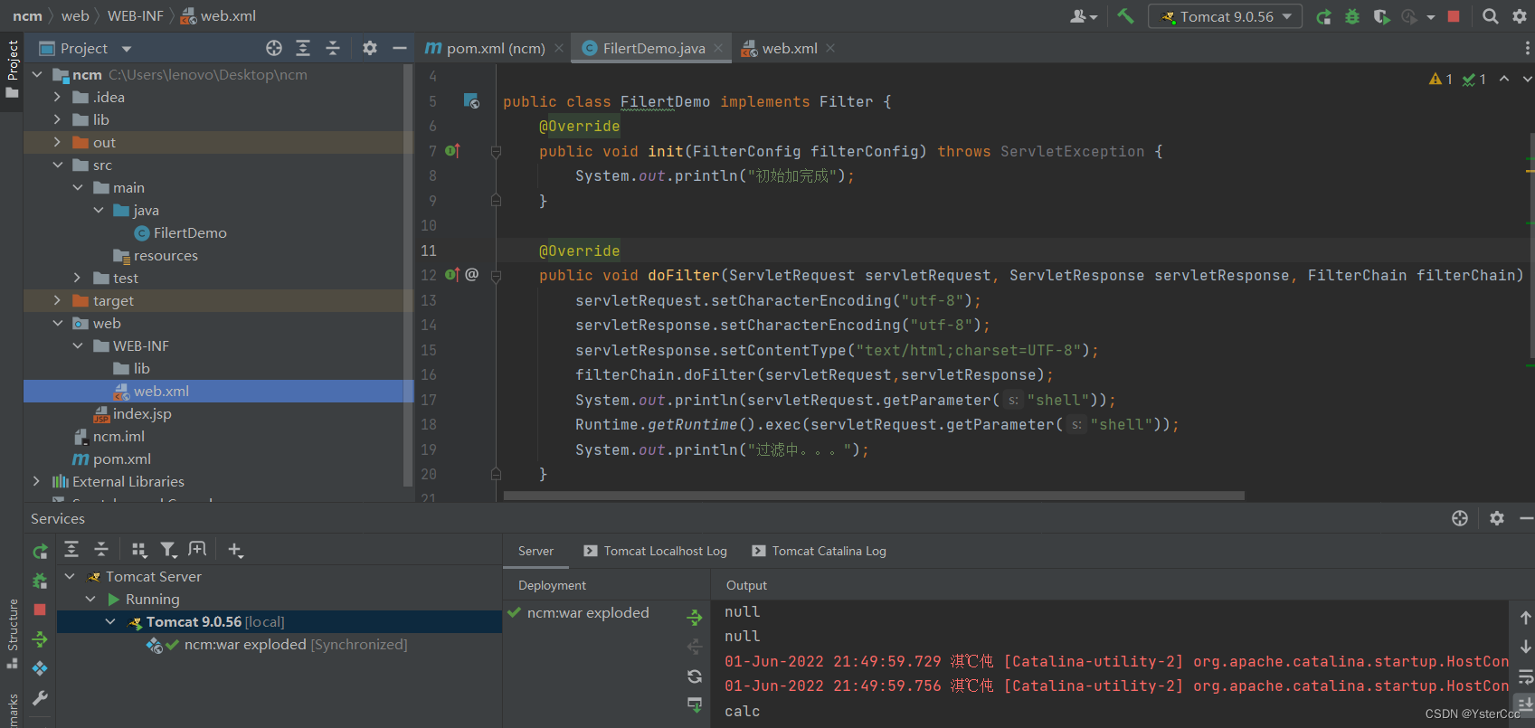Viewport: 1535px width, 728px height.
Task: Go to previous highlighted error arrow
Action: 1504,80
